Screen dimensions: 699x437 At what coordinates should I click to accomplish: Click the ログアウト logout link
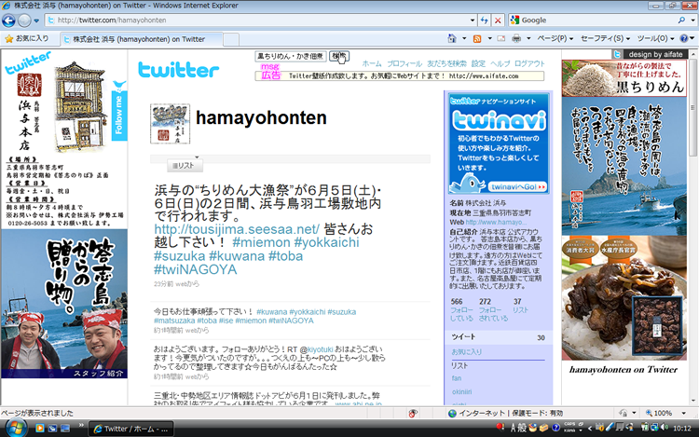529,63
